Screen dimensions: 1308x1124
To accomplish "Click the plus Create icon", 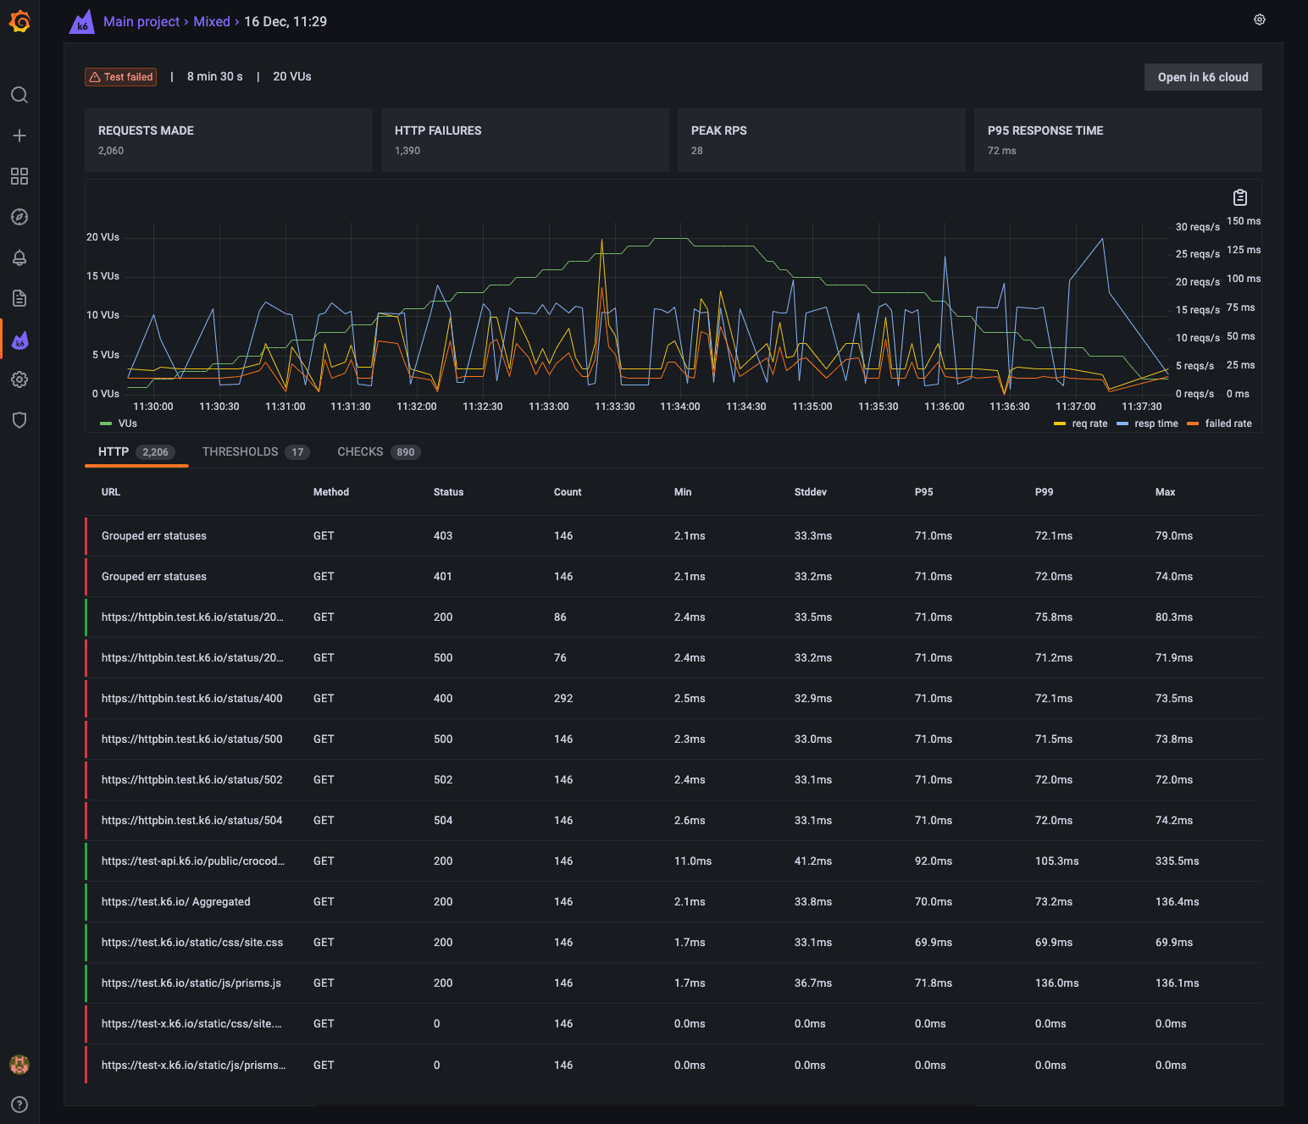I will click(19, 136).
